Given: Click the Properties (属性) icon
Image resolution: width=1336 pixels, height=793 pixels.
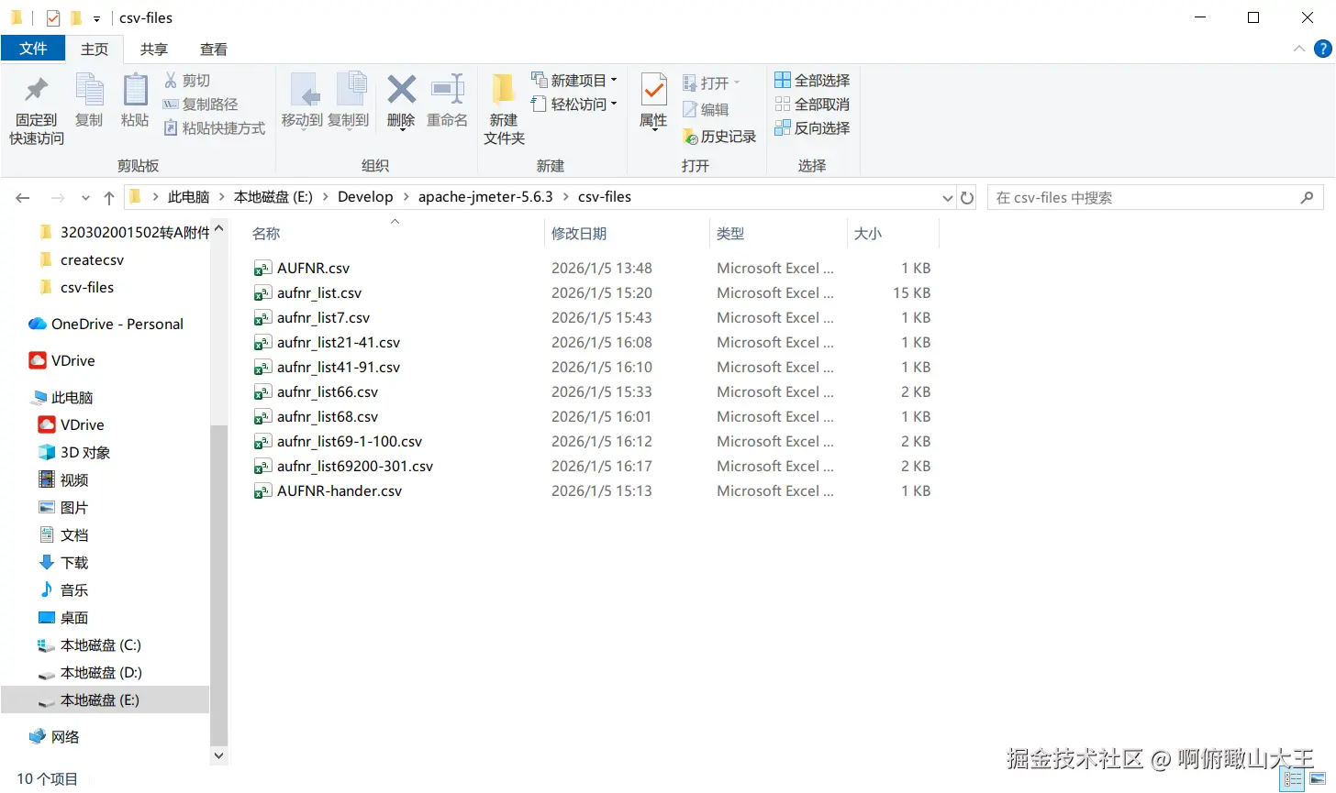Looking at the screenshot, I should tap(653, 90).
